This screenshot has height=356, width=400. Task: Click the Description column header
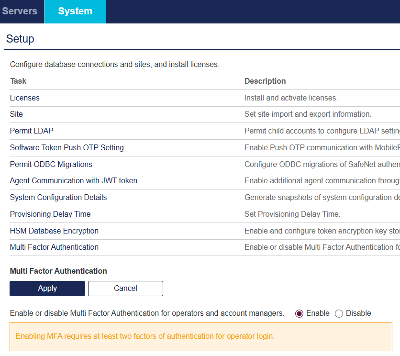[265, 81]
